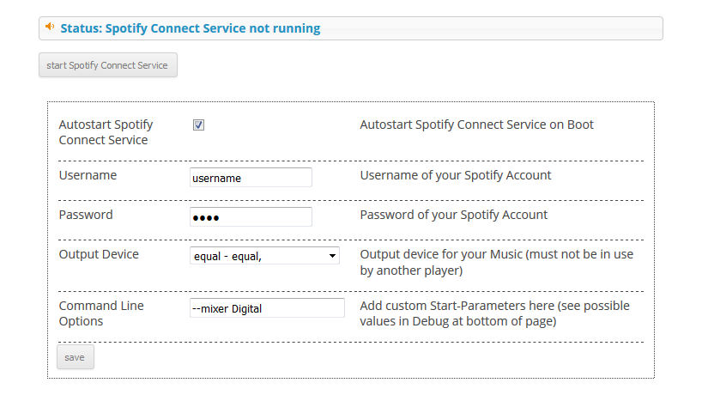This screenshot has width=702, height=395.
Task: Click the Autostart Spotify Connect Service label
Action: tap(106, 132)
